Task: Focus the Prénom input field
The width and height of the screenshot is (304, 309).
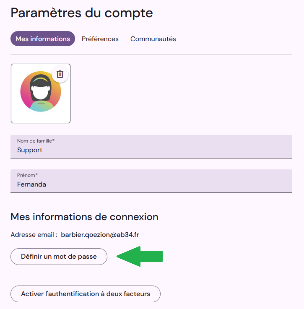Action: click(x=151, y=181)
